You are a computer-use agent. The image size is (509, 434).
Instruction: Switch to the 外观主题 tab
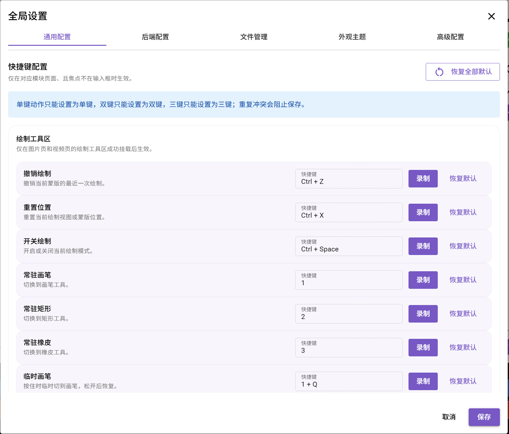tap(352, 37)
